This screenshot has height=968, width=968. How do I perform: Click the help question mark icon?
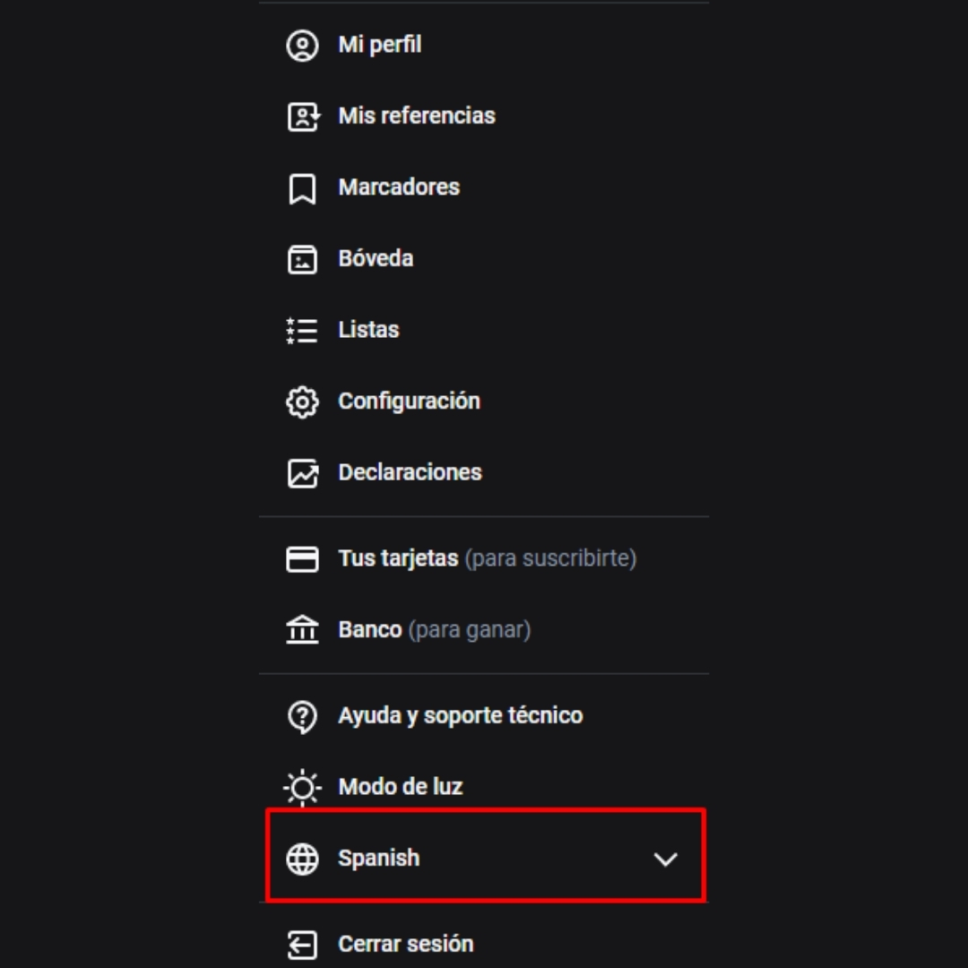click(x=302, y=716)
